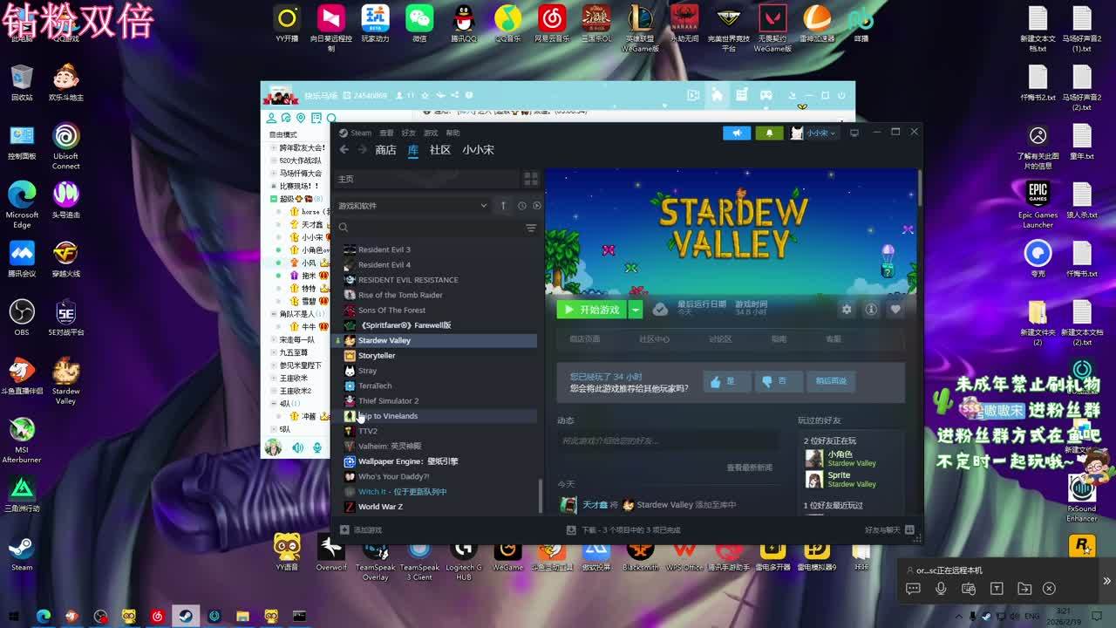
Task: Open Steam announcements megaphone button
Action: click(x=737, y=133)
